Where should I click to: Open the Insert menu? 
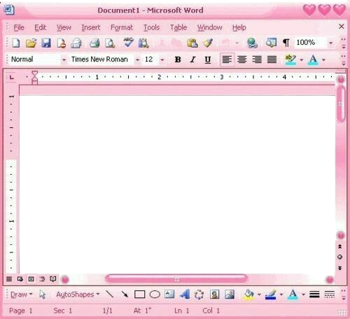click(91, 27)
